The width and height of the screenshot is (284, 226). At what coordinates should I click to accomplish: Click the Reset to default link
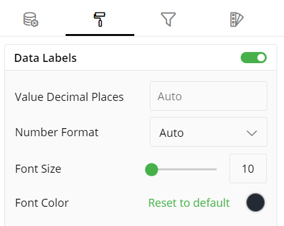pos(189,203)
